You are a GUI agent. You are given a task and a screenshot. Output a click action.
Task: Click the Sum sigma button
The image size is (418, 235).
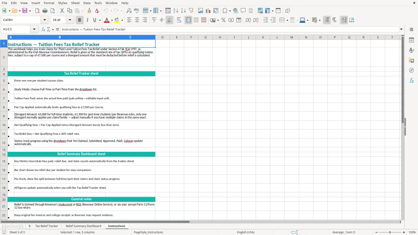49,29
